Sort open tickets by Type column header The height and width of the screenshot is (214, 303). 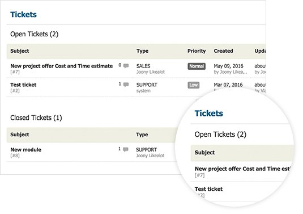pos(142,51)
